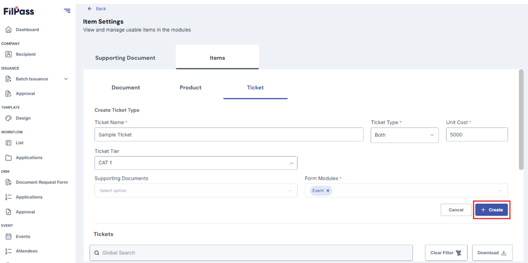Image resolution: width=528 pixels, height=263 pixels.
Task: Collapse the Ticket Tier CAT 1 dropdown
Action: pyautogui.click(x=196, y=163)
